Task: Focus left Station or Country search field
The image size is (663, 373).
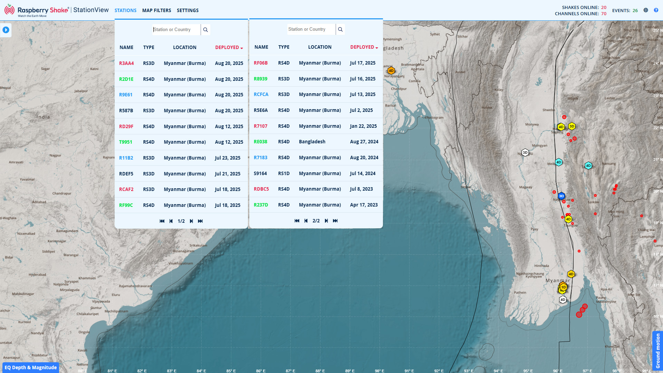Action: (176, 30)
